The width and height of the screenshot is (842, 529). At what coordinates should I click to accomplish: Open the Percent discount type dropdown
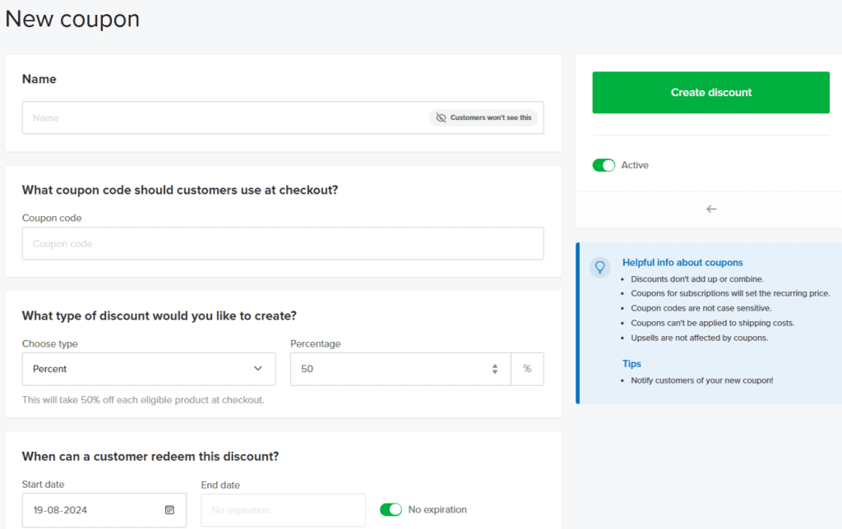[148, 369]
